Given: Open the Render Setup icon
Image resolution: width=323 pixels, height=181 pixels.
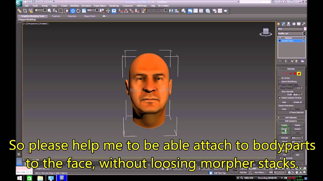Looking at the screenshot, I should pyautogui.click(x=214, y=11).
